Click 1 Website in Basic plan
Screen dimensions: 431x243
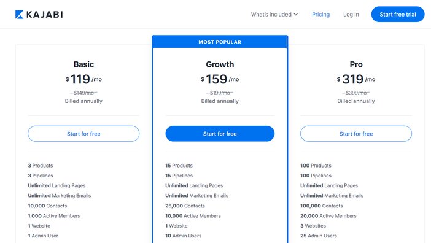pyautogui.click(x=39, y=226)
